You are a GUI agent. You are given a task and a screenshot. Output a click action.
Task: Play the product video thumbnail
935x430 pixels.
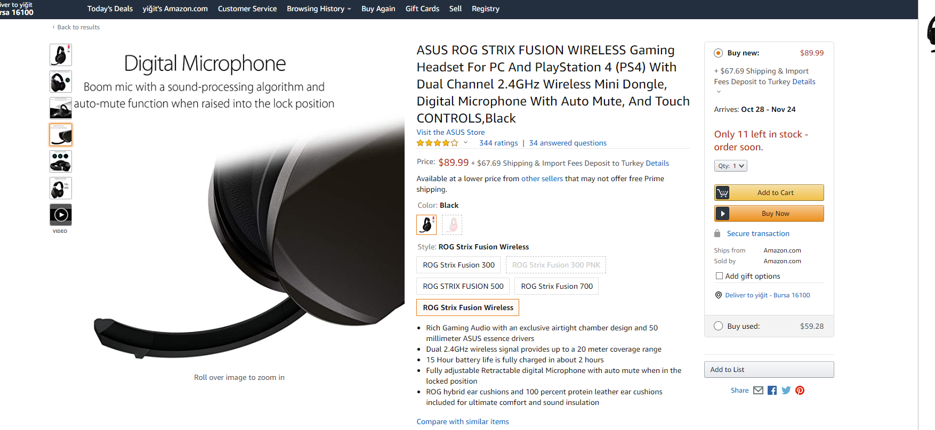coord(61,215)
